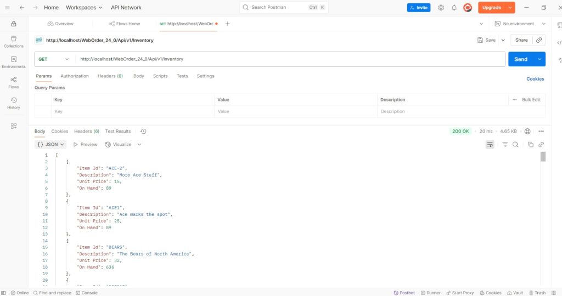562x296 pixels.
Task: Expand the Workspaces dropdown
Action: 84,8
